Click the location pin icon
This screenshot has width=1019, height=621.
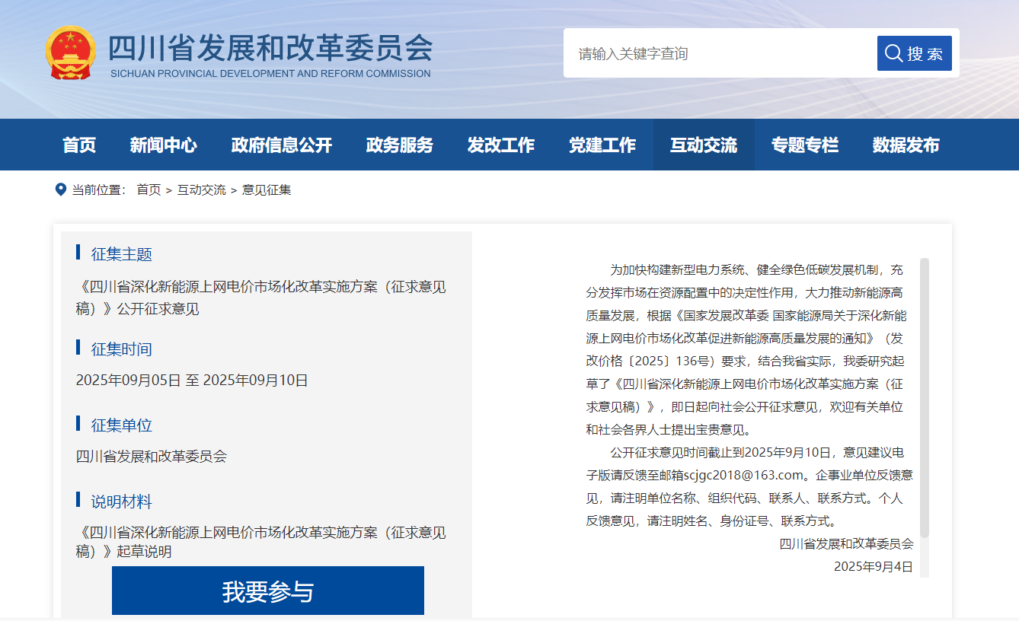61,189
